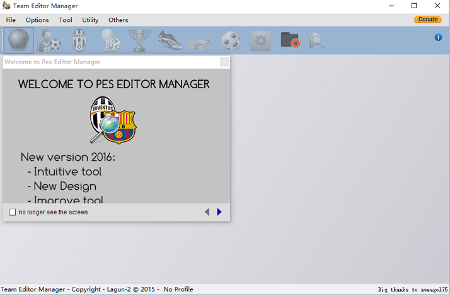The width and height of the screenshot is (450, 295).
Task: Minimize the Team Editor Manager window
Action: point(391,6)
